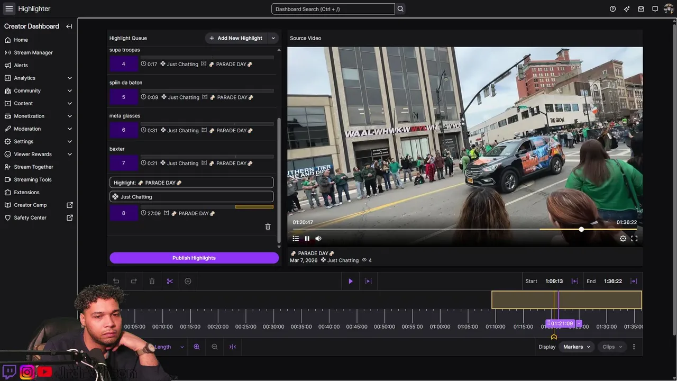Mute the video volume
677x381 pixels.
point(318,239)
